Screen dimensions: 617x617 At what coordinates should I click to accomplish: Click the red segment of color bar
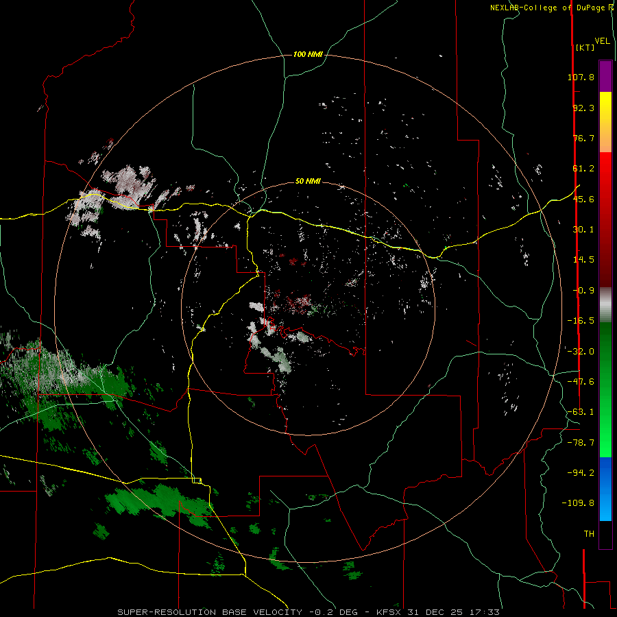pos(605,219)
